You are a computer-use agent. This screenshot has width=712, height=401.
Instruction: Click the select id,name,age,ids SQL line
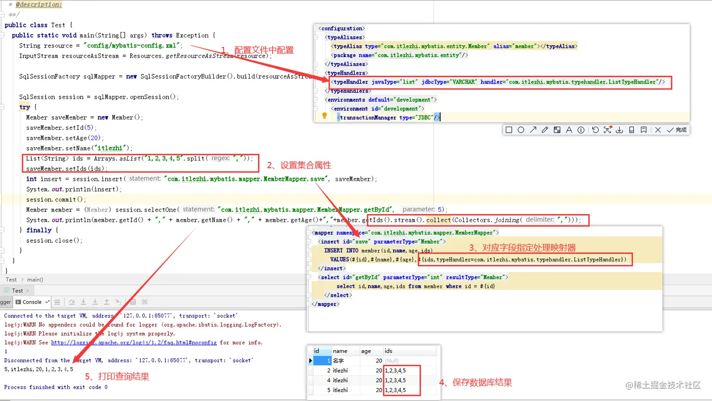click(x=415, y=287)
